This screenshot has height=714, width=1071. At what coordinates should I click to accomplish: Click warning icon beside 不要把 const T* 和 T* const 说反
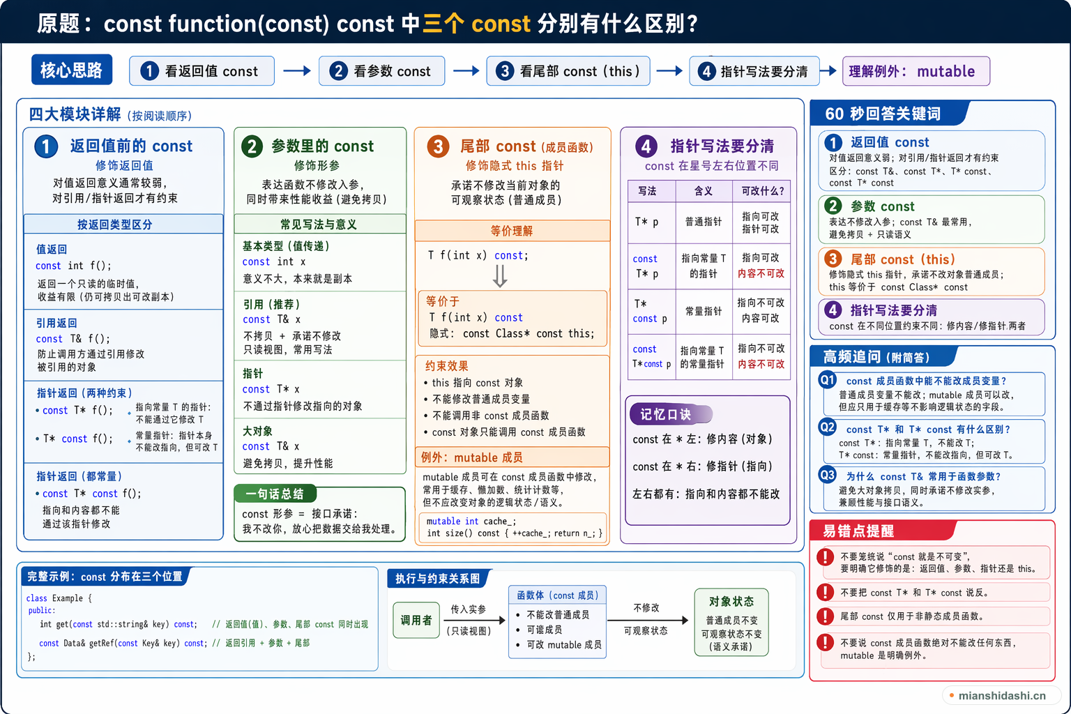(826, 592)
